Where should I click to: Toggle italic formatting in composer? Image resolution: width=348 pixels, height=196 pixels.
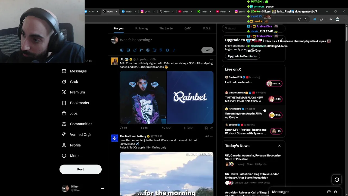[x=174, y=50]
